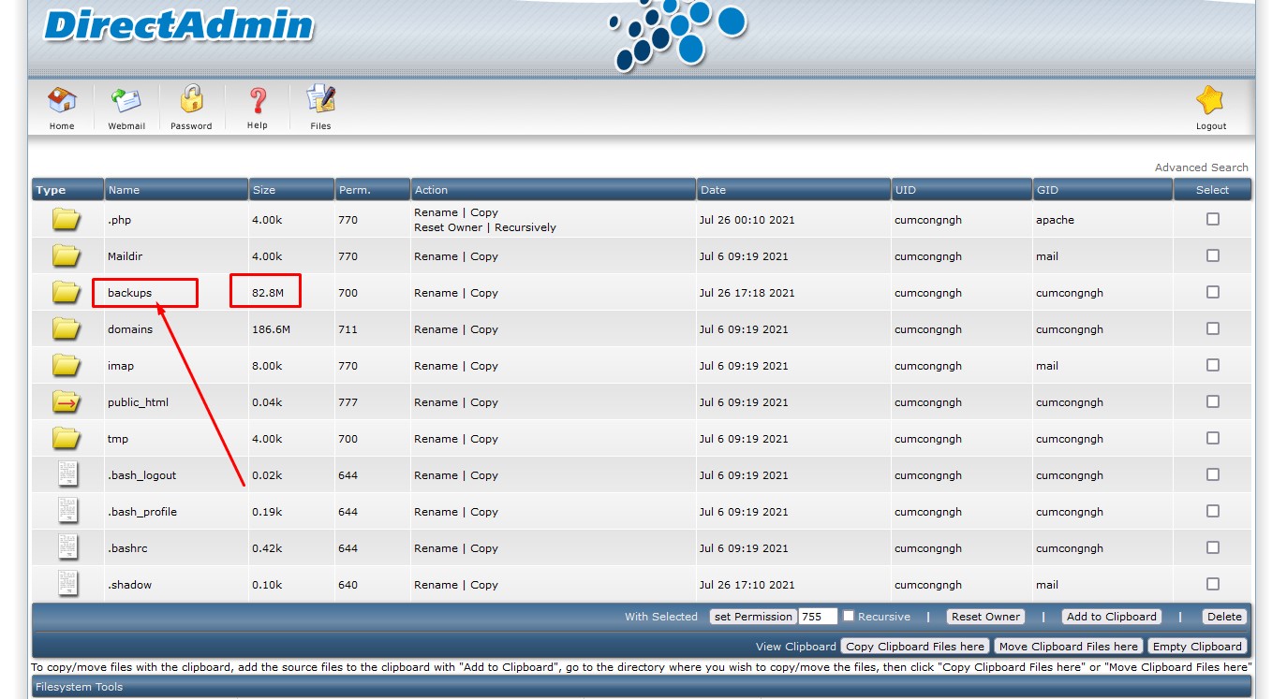The image size is (1272, 699).
Task: Sort by the Size column header
Action: pyautogui.click(x=264, y=190)
